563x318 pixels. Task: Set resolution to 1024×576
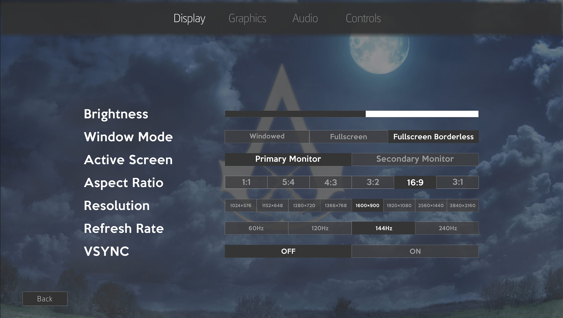click(x=241, y=205)
